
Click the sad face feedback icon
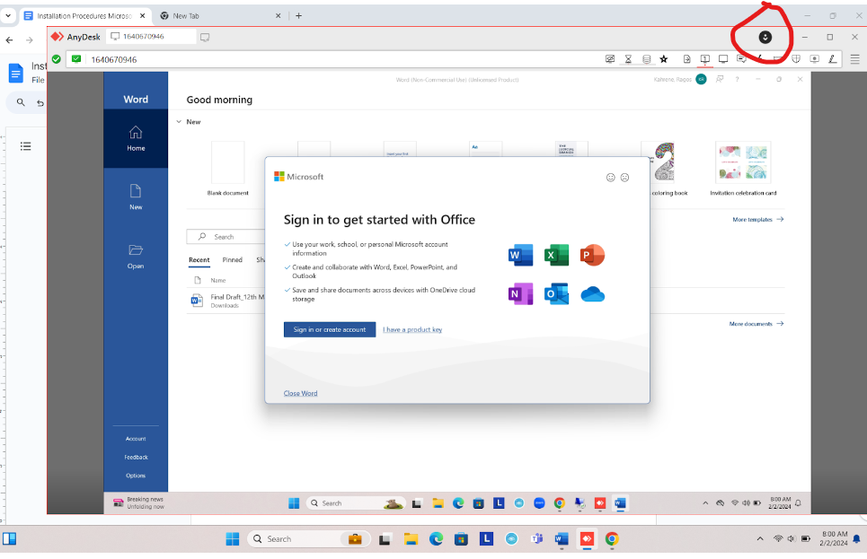tap(624, 178)
